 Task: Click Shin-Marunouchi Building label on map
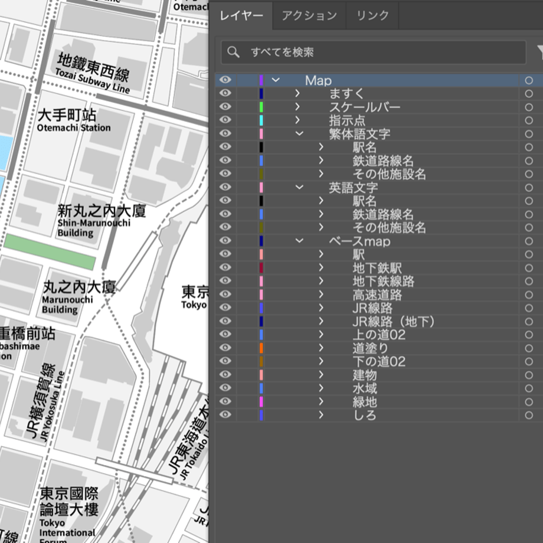93,227
